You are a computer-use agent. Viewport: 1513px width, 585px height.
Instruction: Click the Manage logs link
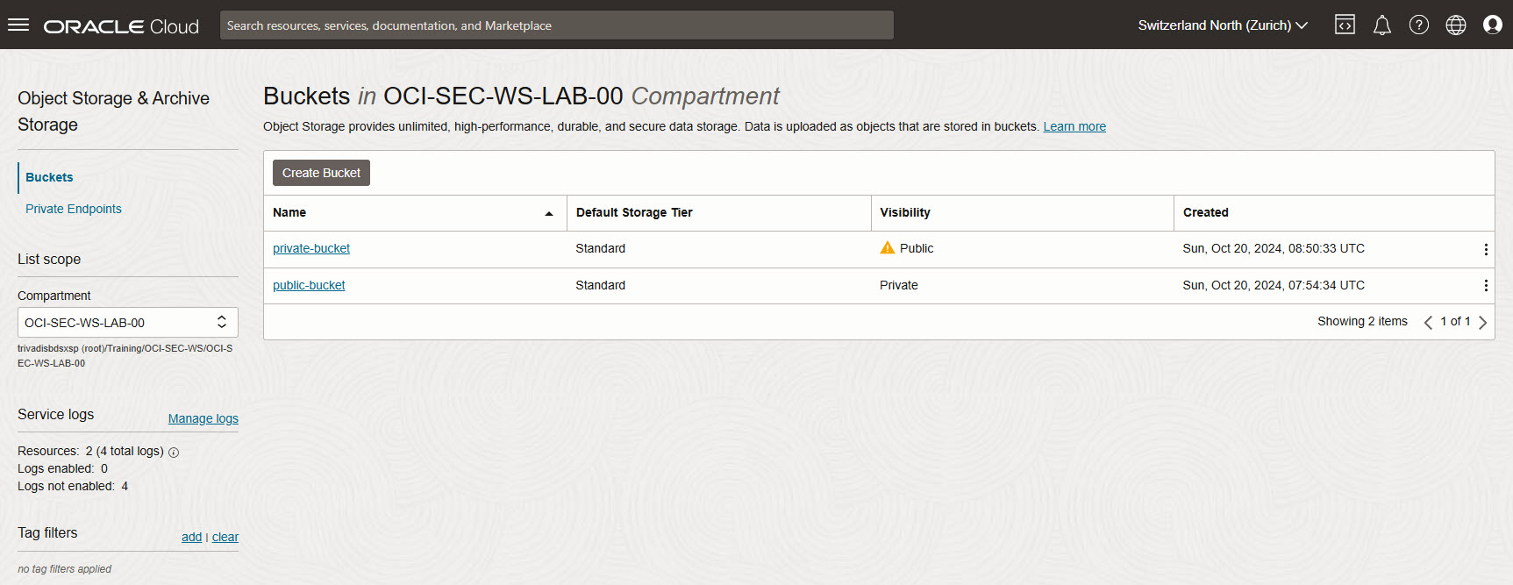coord(203,418)
